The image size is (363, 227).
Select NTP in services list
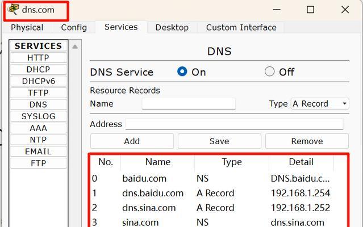click(x=39, y=140)
